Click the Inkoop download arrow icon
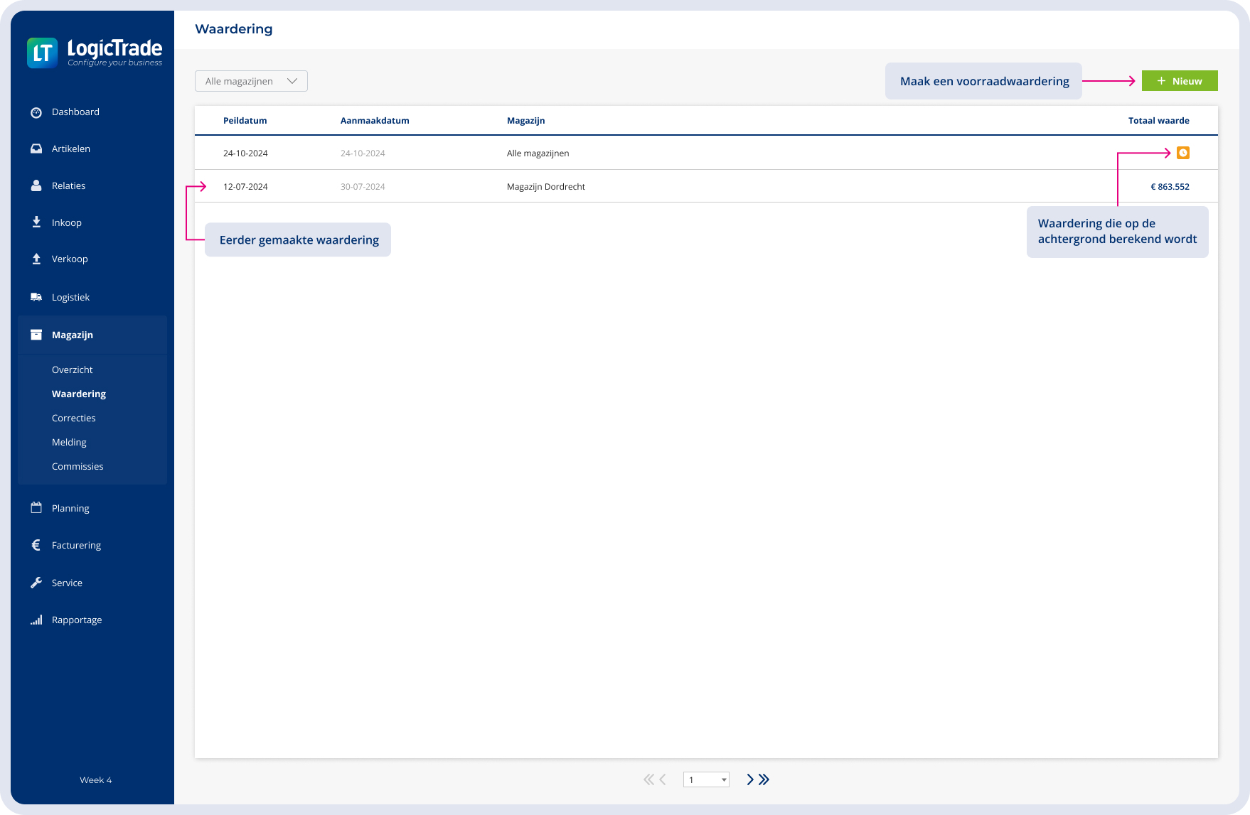Viewport: 1250px width, 815px height. point(36,222)
